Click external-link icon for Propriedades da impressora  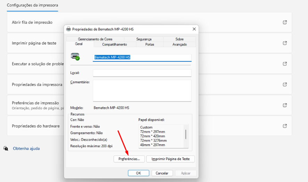pyautogui.click(x=285, y=84)
